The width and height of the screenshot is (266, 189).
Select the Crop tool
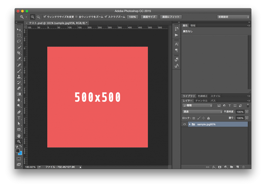19,53
